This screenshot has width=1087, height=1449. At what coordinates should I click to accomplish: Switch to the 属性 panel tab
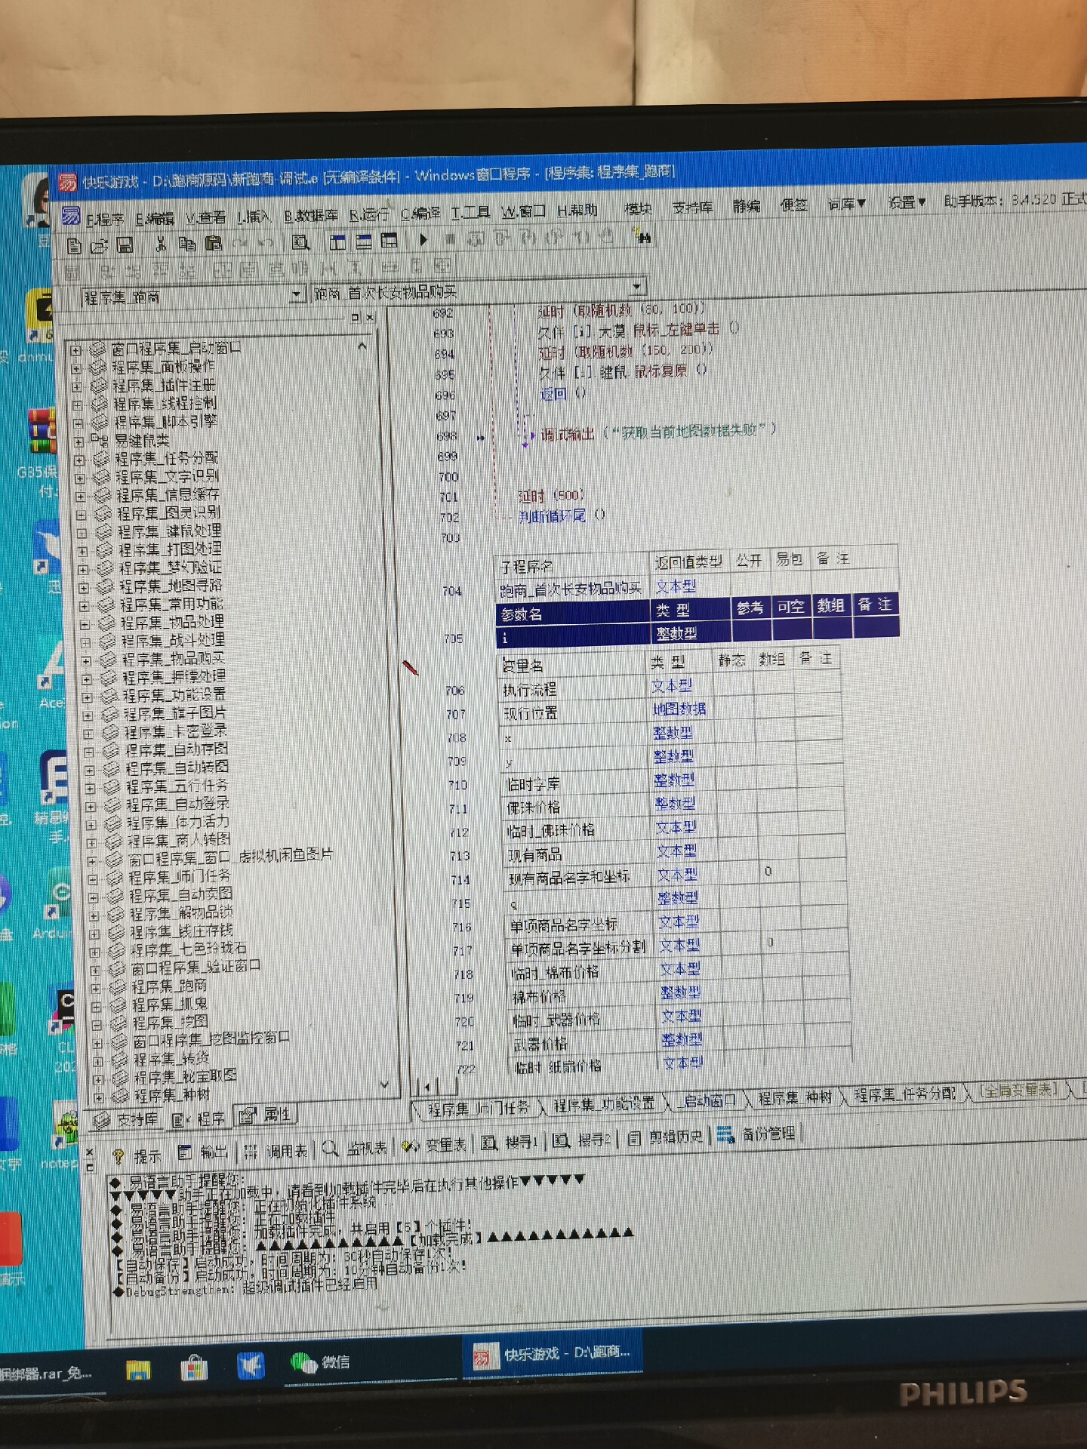266,1115
